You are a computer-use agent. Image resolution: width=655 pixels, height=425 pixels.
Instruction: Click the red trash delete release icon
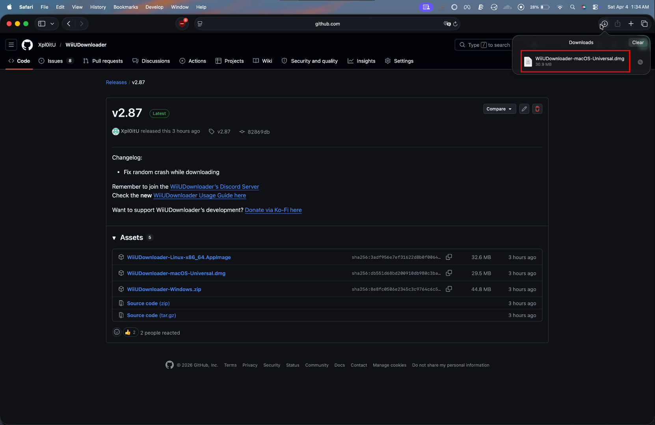coord(537,109)
